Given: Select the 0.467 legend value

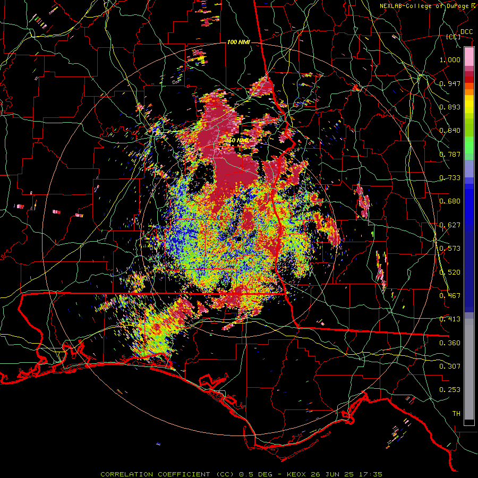Looking at the screenshot, I should pyautogui.click(x=450, y=296).
